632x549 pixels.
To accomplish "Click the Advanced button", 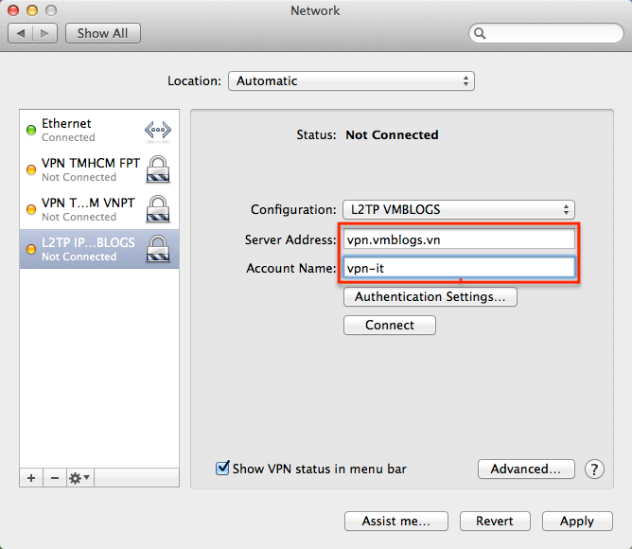I will [x=526, y=469].
